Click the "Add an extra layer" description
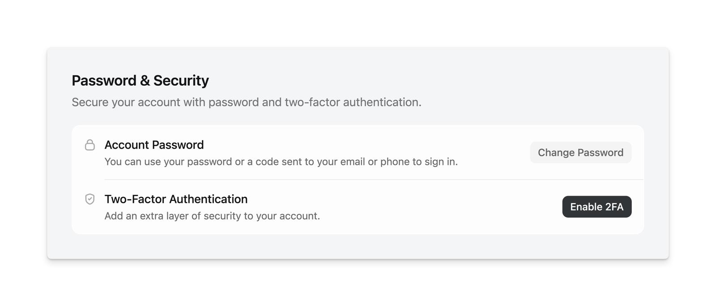This screenshot has width=716, height=306. pos(212,216)
